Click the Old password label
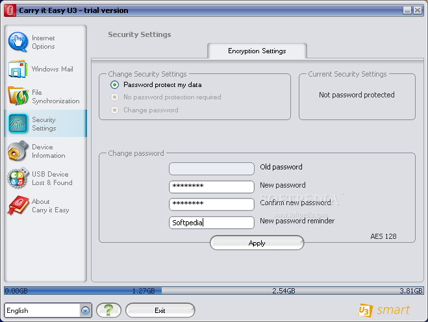The height and width of the screenshot is (322, 428). [281, 167]
